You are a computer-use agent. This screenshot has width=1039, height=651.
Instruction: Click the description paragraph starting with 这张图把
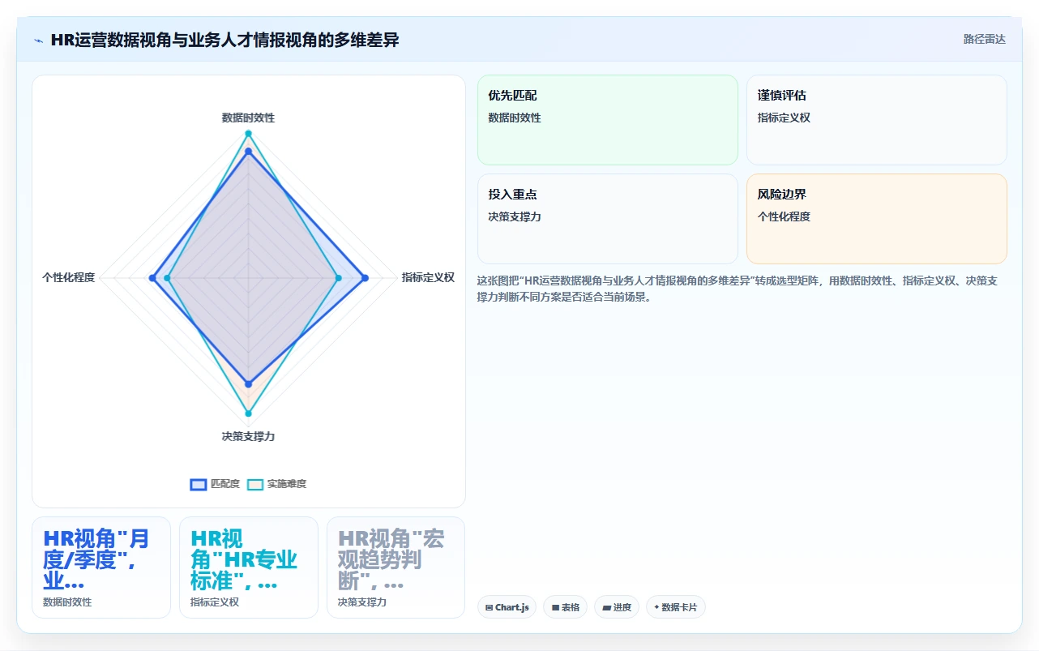point(738,289)
